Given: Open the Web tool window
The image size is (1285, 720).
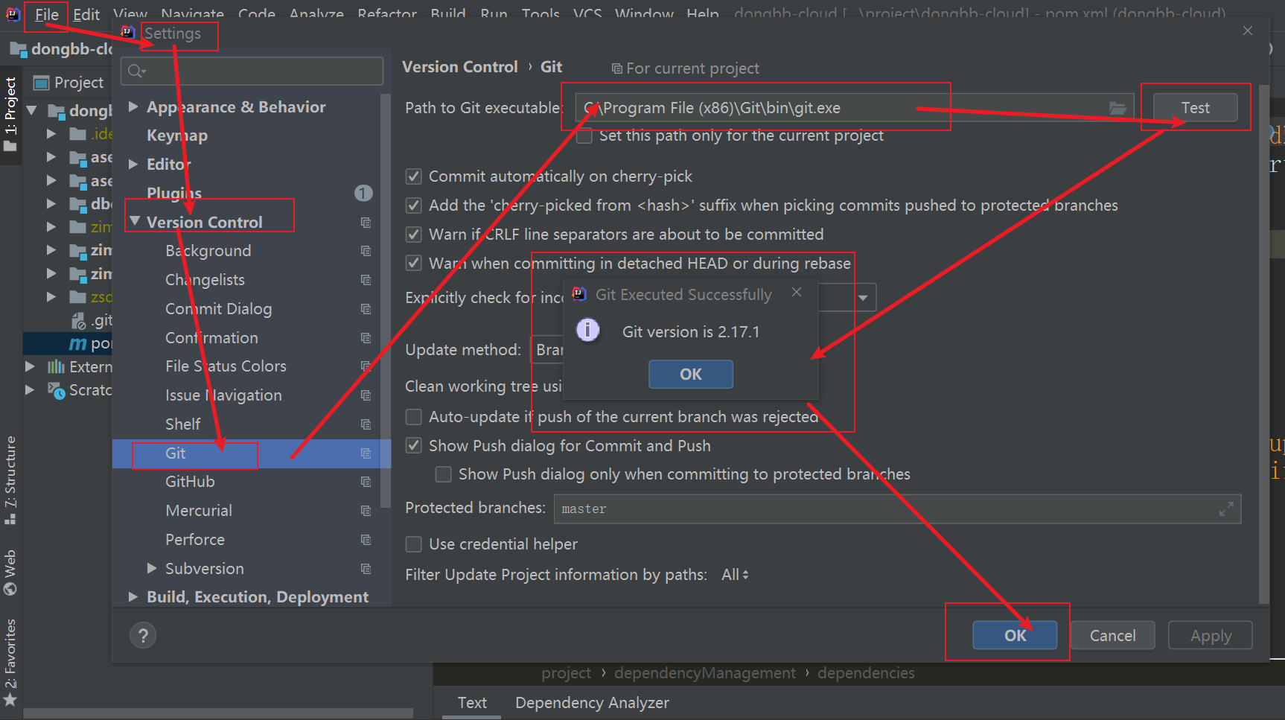Looking at the screenshot, I should pyautogui.click(x=10, y=572).
